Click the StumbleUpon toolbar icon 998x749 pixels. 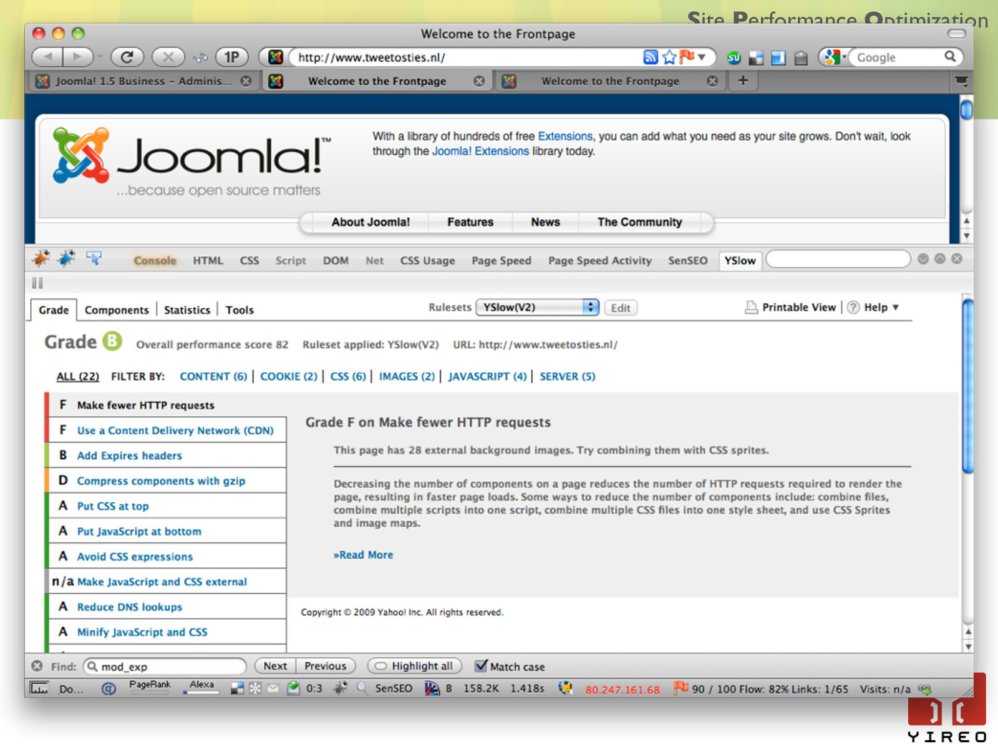734,58
